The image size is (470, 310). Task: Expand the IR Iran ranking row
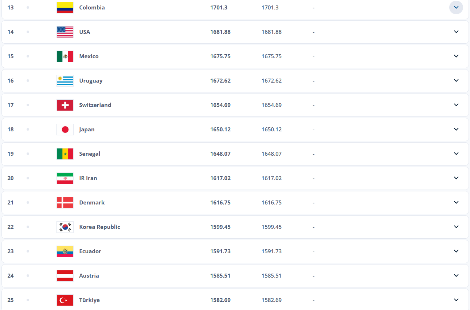pos(456,178)
